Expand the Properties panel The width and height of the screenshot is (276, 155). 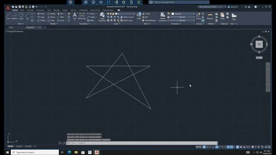click(176, 24)
